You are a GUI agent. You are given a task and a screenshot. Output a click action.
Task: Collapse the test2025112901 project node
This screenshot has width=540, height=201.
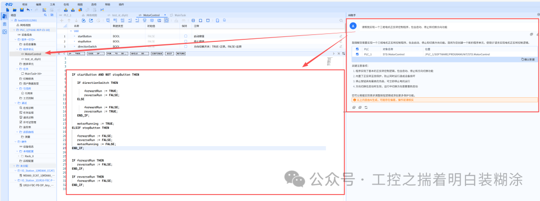tap(12, 20)
